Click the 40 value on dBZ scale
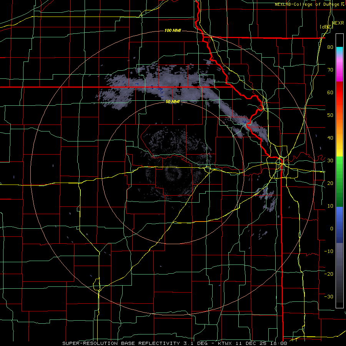 (x=330, y=138)
